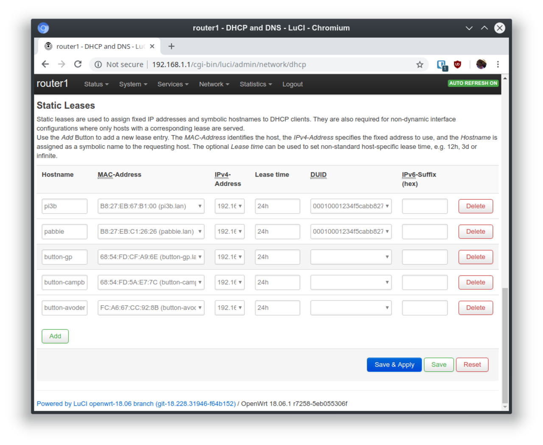Expand MAC-Address dropdown for pabbie
The image size is (543, 445).
coord(151,232)
